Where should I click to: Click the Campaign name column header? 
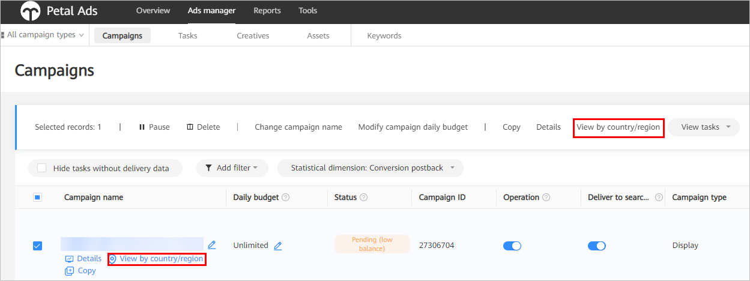tap(94, 197)
